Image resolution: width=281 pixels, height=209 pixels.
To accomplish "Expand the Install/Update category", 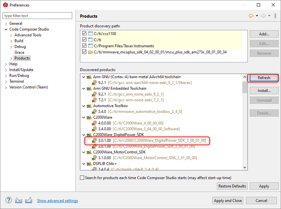I will tap(6, 70).
